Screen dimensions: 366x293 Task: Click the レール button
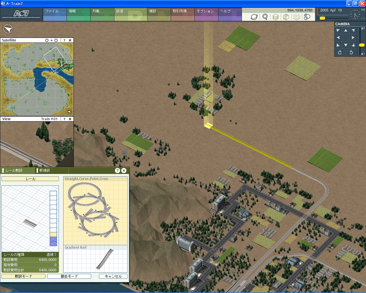[30, 179]
